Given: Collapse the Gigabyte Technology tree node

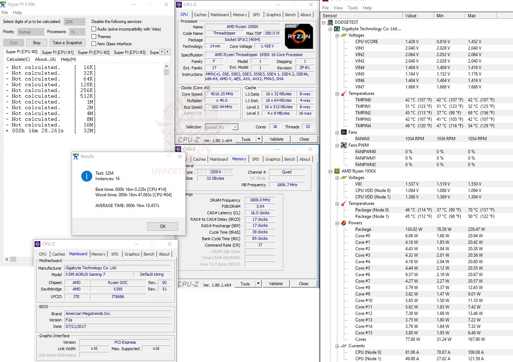Looking at the screenshot, I should tap(330, 29).
